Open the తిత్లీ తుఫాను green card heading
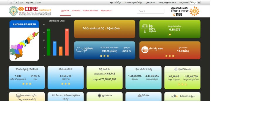Image resolution: width=255 pixels, height=119 pixels. tap(105, 69)
